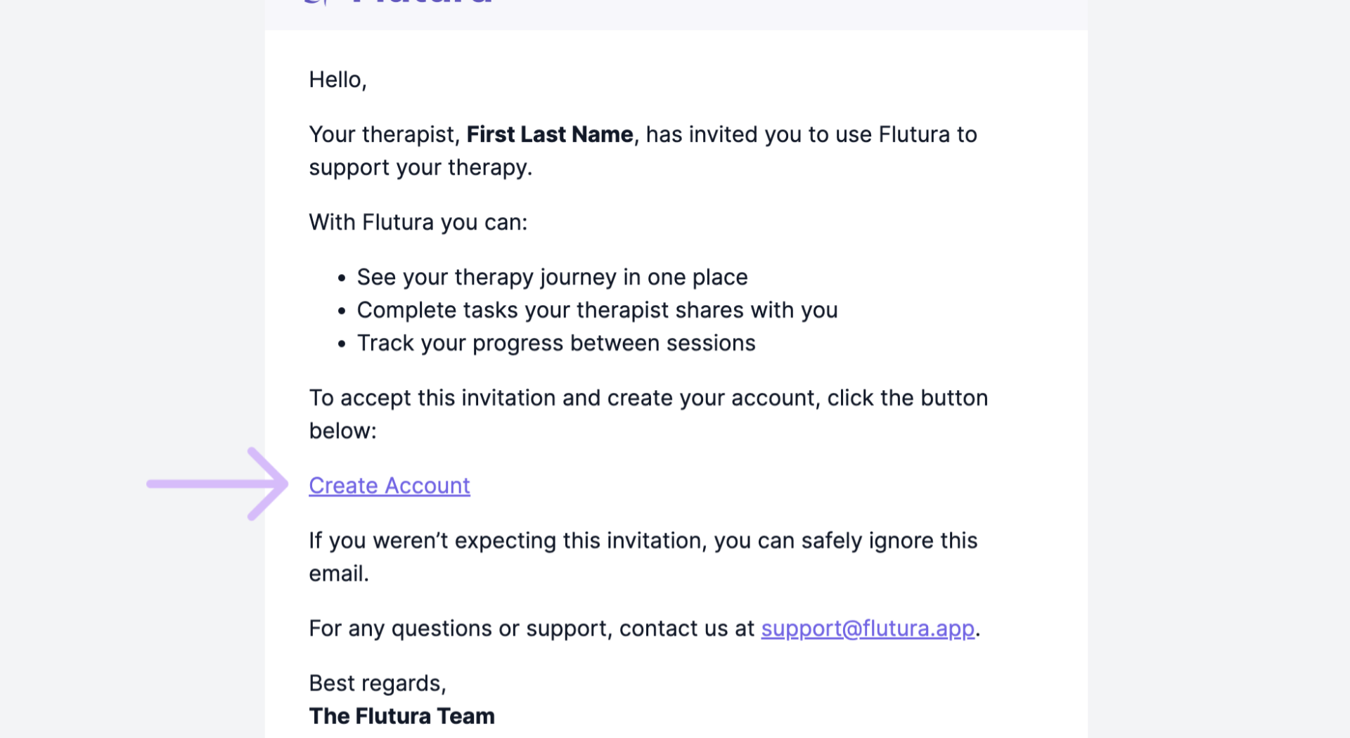Click the Flutura logo in the email header
The width and height of the screenshot is (1350, 738).
[399, 2]
